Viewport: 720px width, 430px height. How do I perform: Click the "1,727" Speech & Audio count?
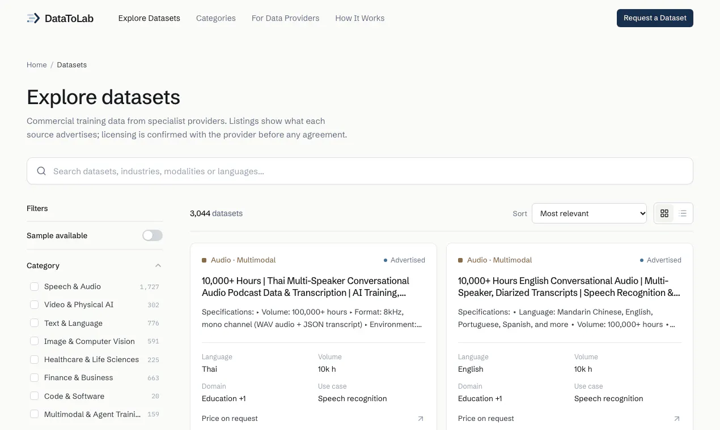coord(150,287)
